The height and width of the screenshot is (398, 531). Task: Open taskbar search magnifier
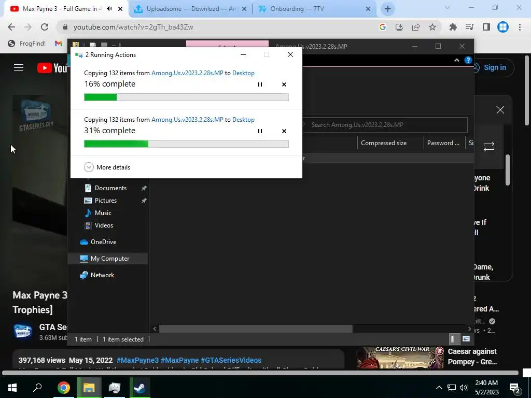click(37, 388)
